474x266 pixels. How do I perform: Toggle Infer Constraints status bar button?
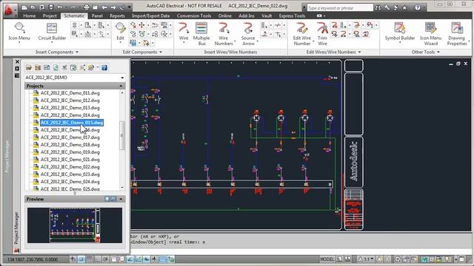pos(73,259)
